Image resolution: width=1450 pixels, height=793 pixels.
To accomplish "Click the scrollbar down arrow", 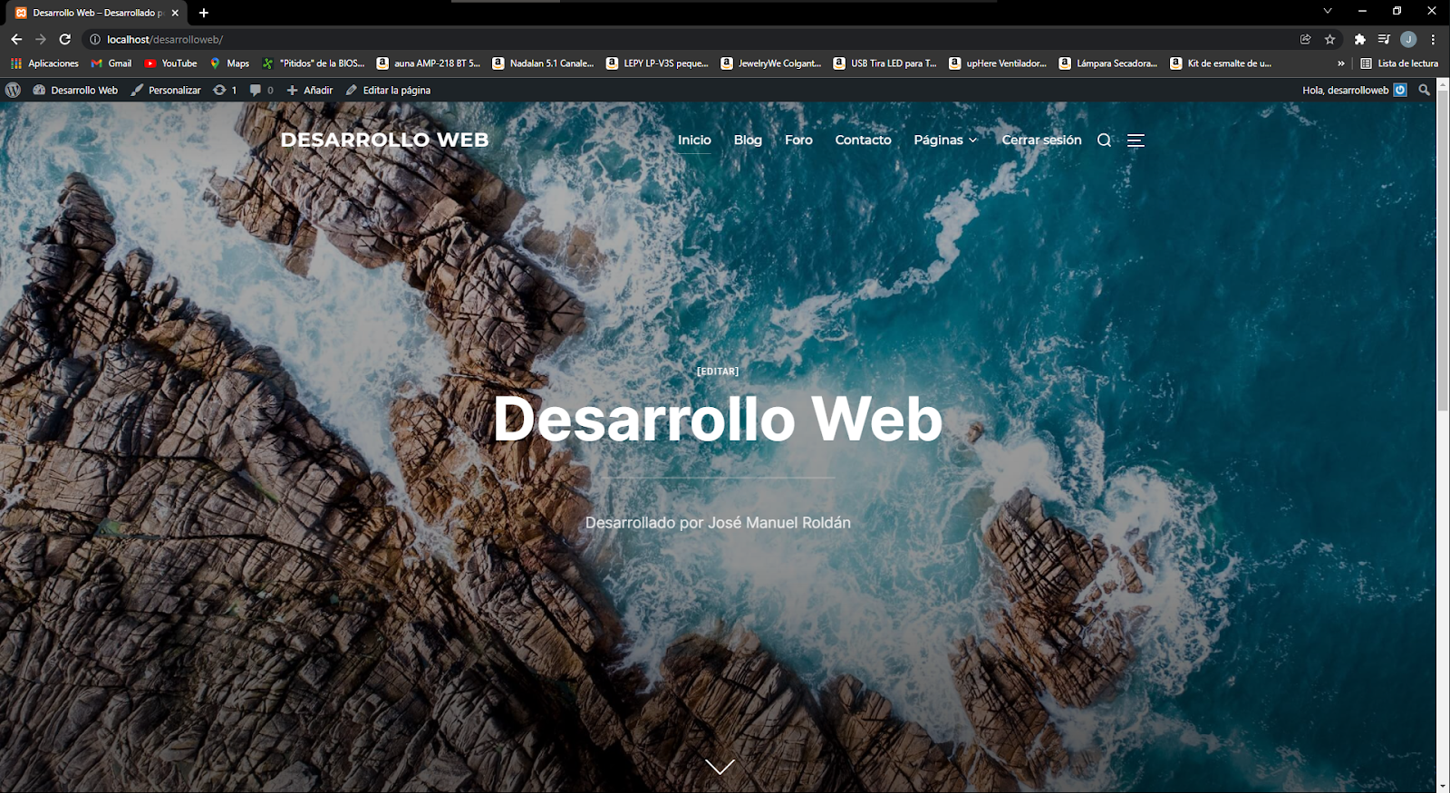I will point(1443,787).
